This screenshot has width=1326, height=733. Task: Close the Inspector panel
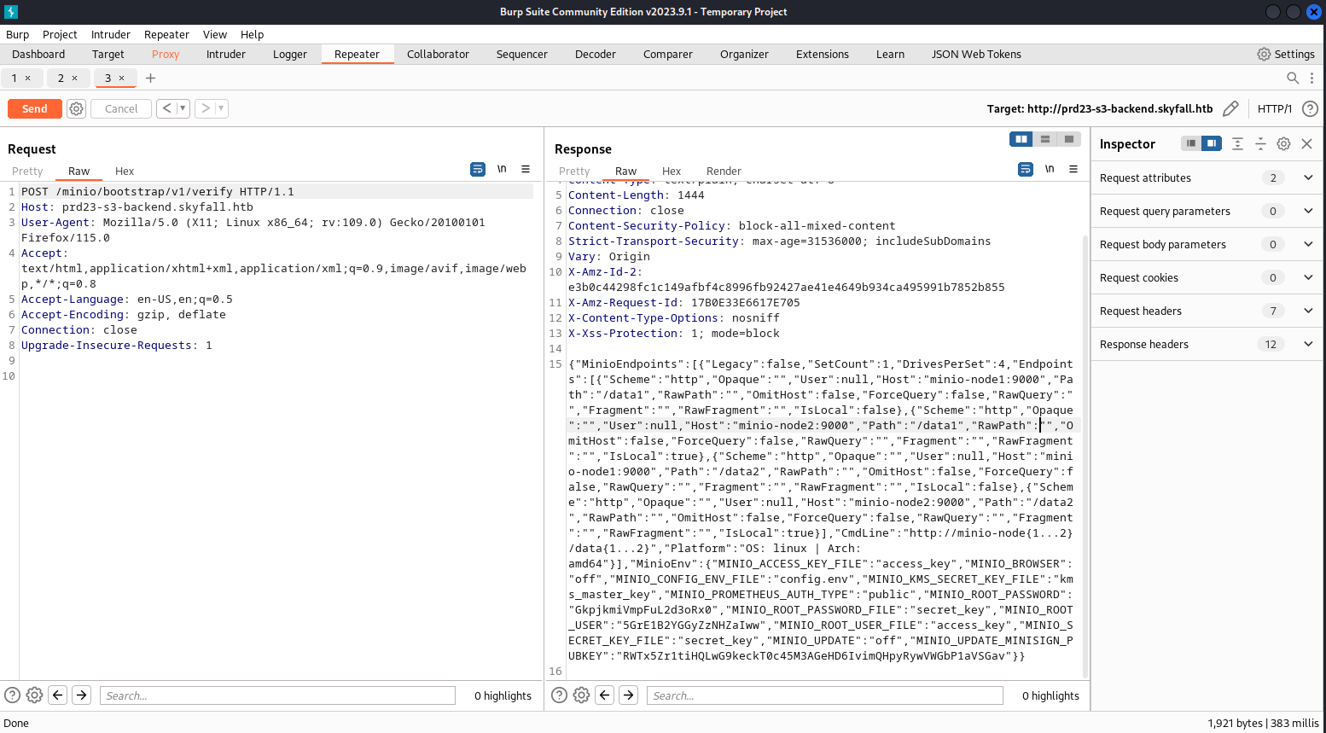point(1306,143)
